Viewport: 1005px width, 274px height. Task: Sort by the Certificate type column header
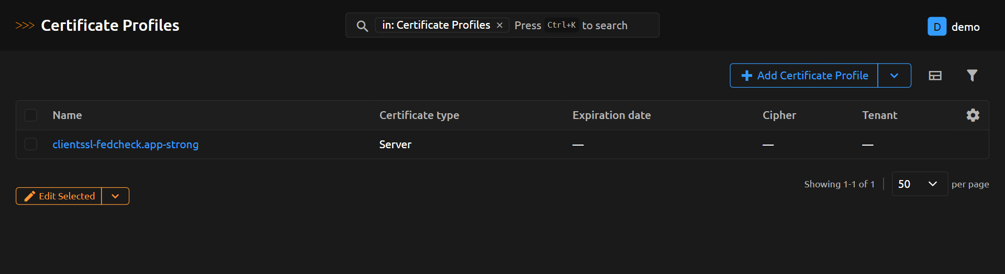(x=419, y=115)
